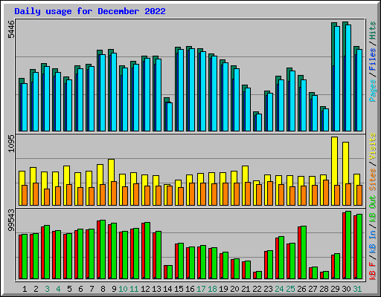
Task: Click the green kB Out bar for day 19
Action: [225, 266]
